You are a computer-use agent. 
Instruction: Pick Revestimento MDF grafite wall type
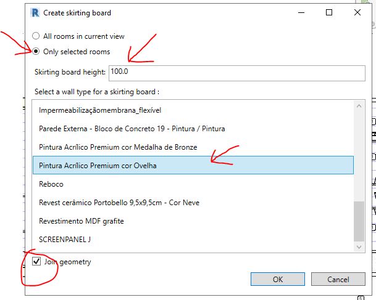[x=193, y=221]
